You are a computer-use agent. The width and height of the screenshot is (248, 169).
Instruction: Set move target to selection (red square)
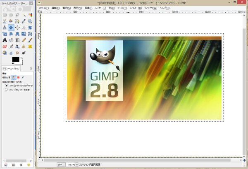(18, 77)
